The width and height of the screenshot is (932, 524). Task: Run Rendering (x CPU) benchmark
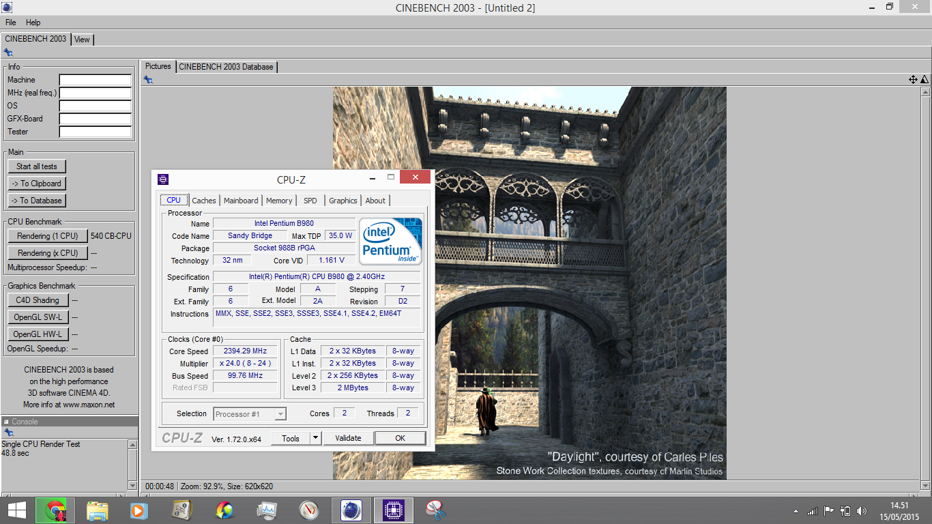pyautogui.click(x=48, y=253)
